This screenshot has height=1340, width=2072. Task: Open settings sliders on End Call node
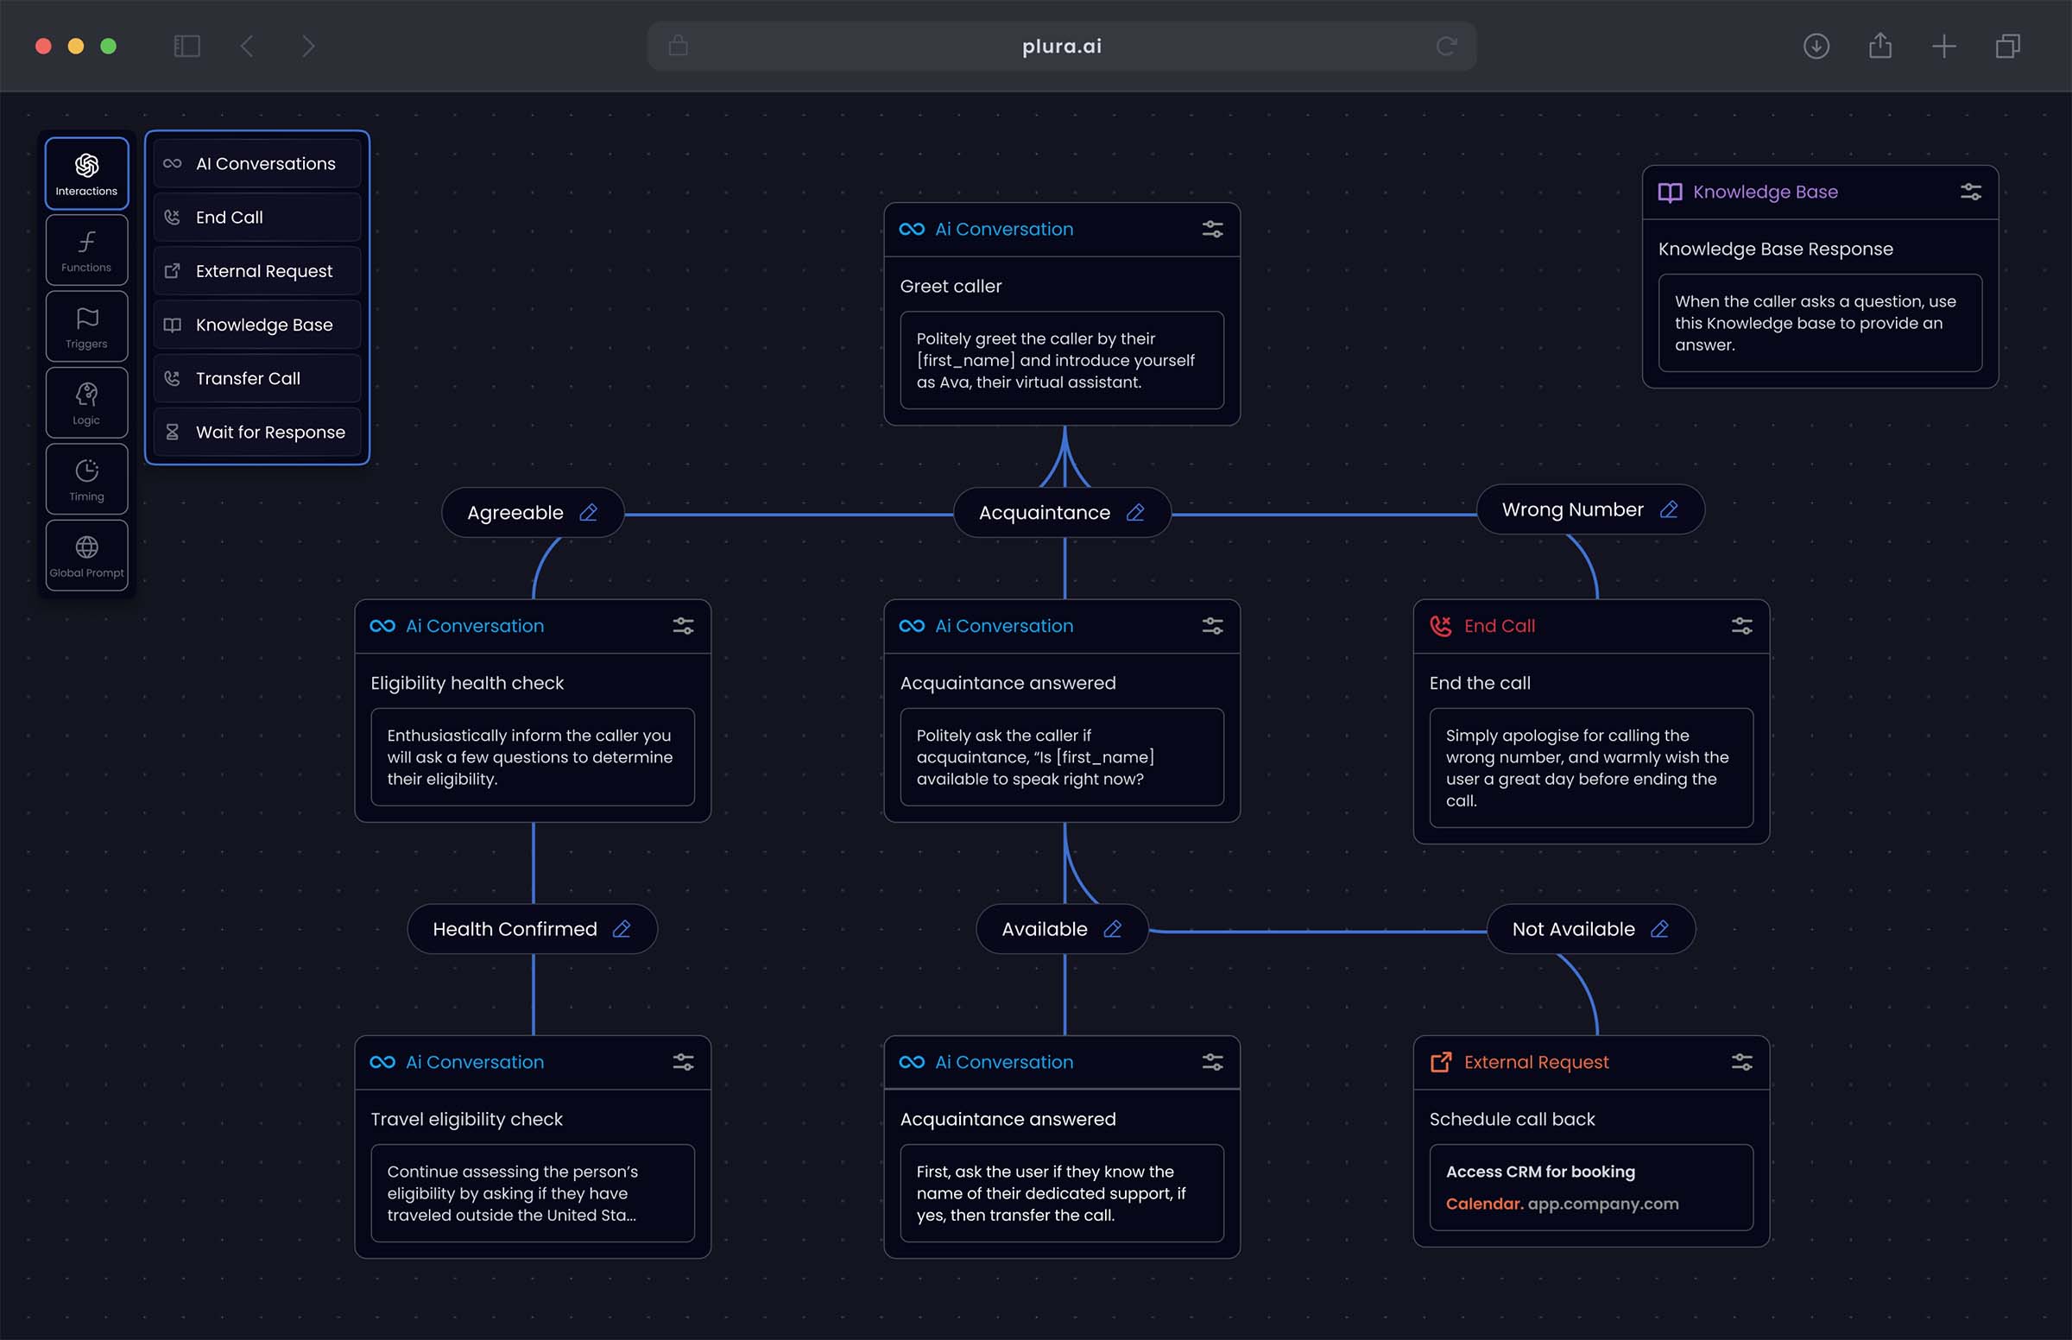tap(1741, 627)
